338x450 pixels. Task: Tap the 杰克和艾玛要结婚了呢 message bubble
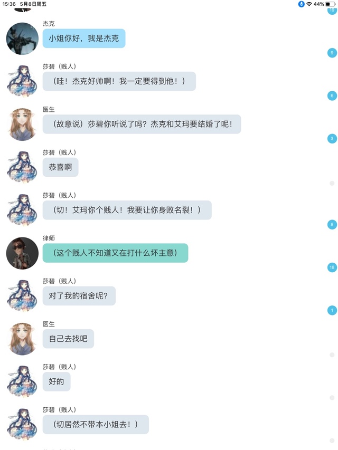click(142, 124)
